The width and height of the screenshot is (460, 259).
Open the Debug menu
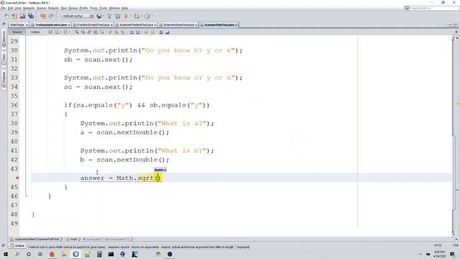pos(73,8)
